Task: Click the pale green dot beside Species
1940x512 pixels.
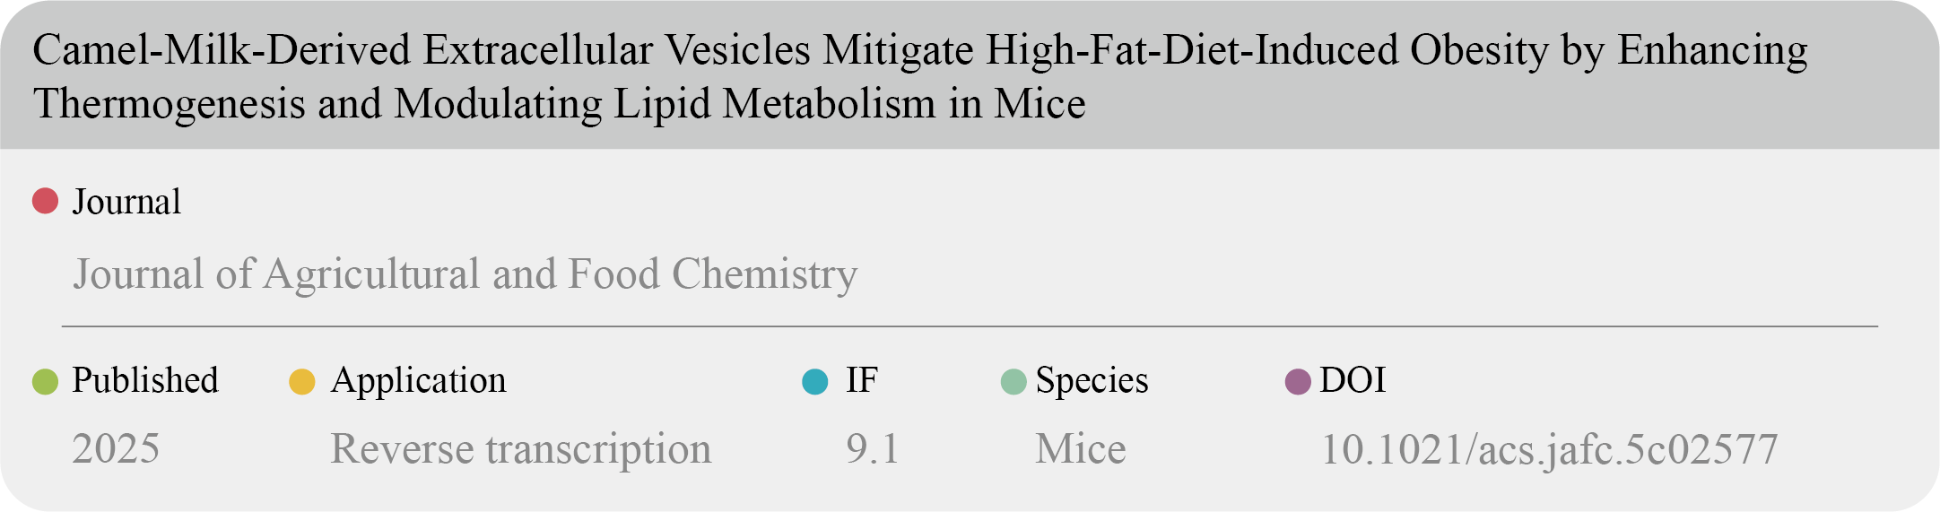Action: (1013, 381)
